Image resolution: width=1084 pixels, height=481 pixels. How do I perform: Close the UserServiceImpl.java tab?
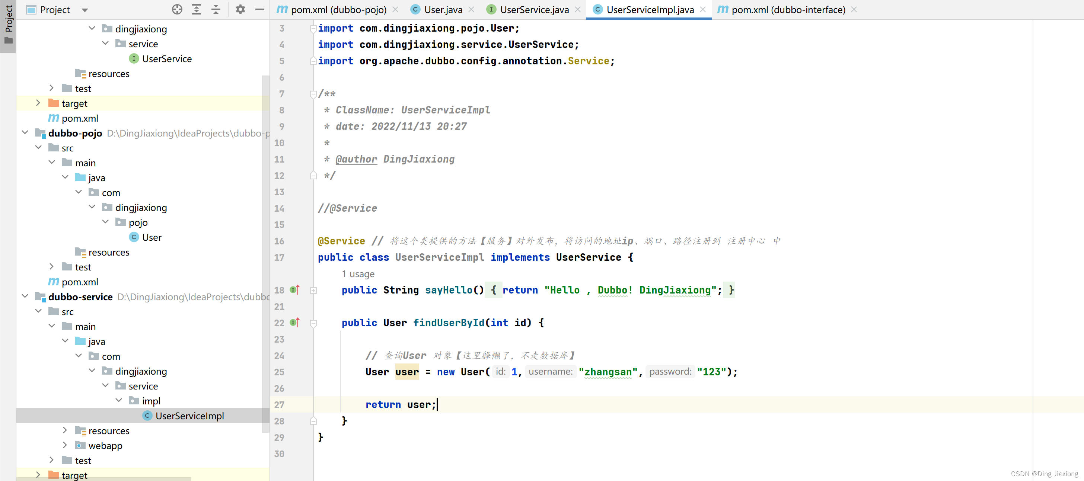coord(703,9)
